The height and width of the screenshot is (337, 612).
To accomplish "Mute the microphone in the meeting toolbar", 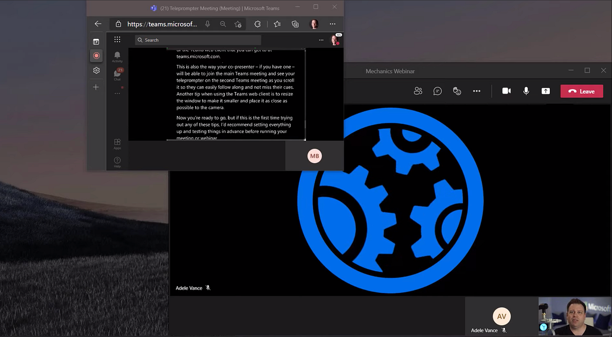I will [526, 91].
